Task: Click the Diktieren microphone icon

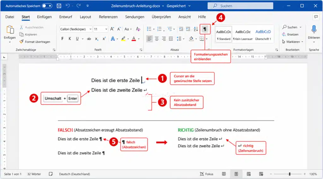Action: click(x=314, y=30)
